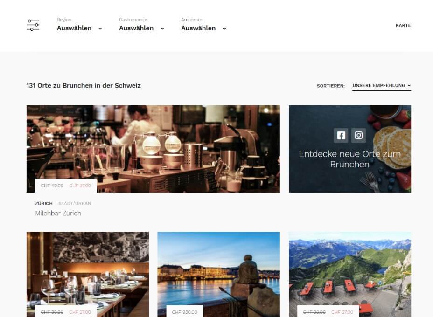Click the chevron beside Gastronomie Auswählen
This screenshot has height=317, width=433.
coord(162,28)
